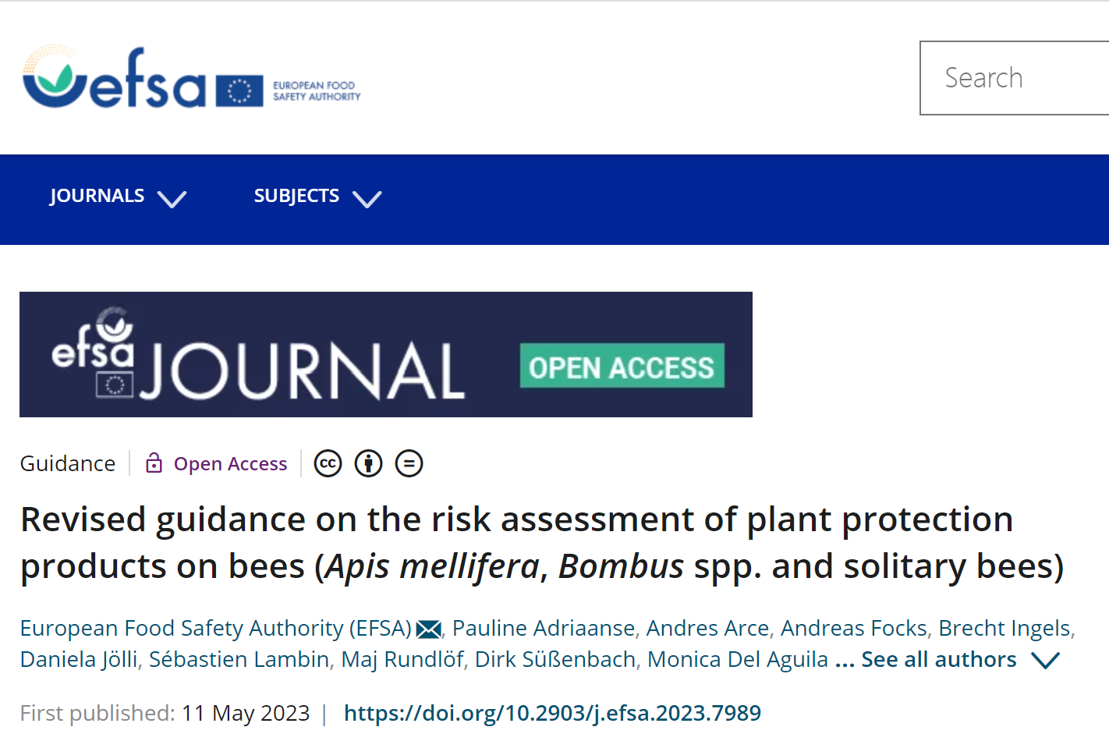1109x741 pixels.
Task: Open the DOI link for this article
Action: pyautogui.click(x=552, y=713)
